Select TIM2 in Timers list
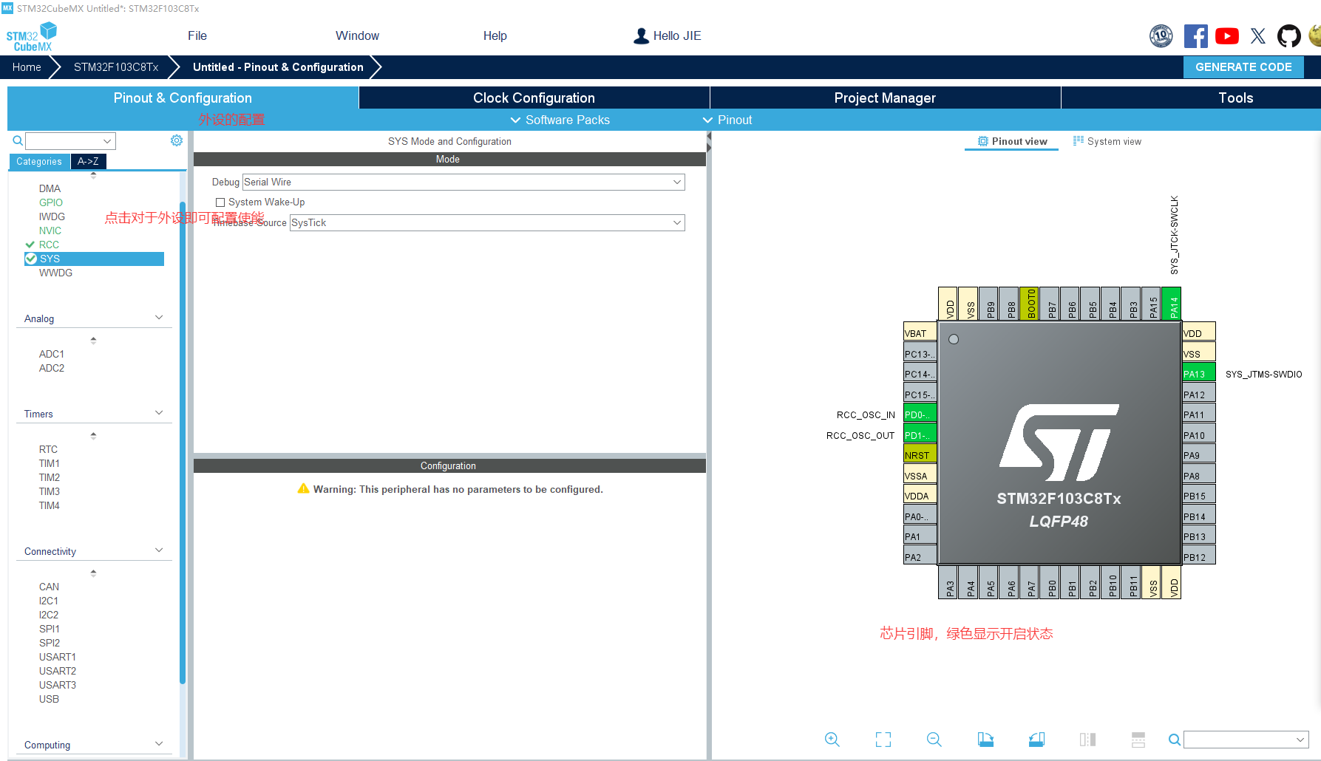Viewport: 1321px width, 761px height. pyautogui.click(x=50, y=477)
